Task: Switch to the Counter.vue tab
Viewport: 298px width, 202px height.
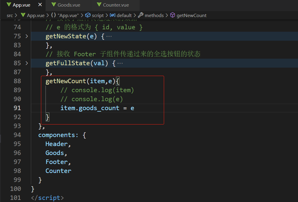Action: point(116,5)
